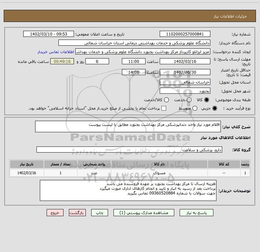Click the تعداد / مقدار column header
This screenshot has width=260, height=252.
[60, 164]
